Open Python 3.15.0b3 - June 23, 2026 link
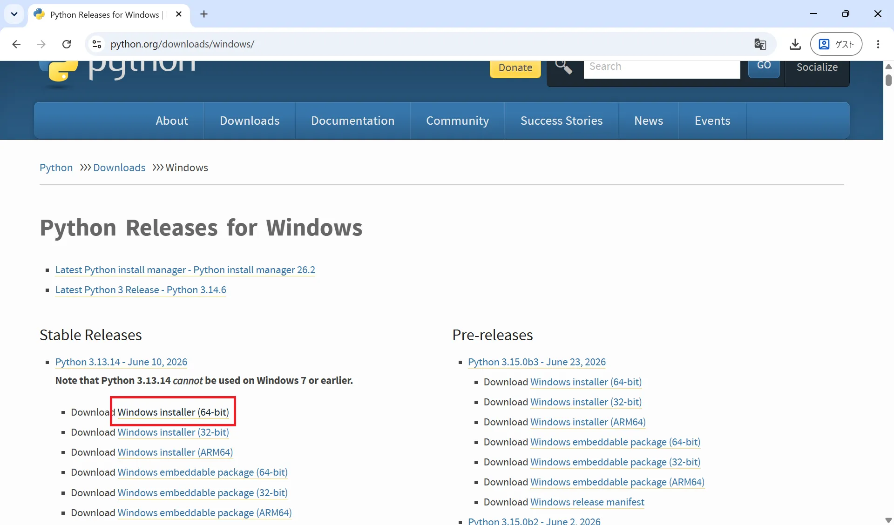Viewport: 894px width, 525px height. point(537,362)
